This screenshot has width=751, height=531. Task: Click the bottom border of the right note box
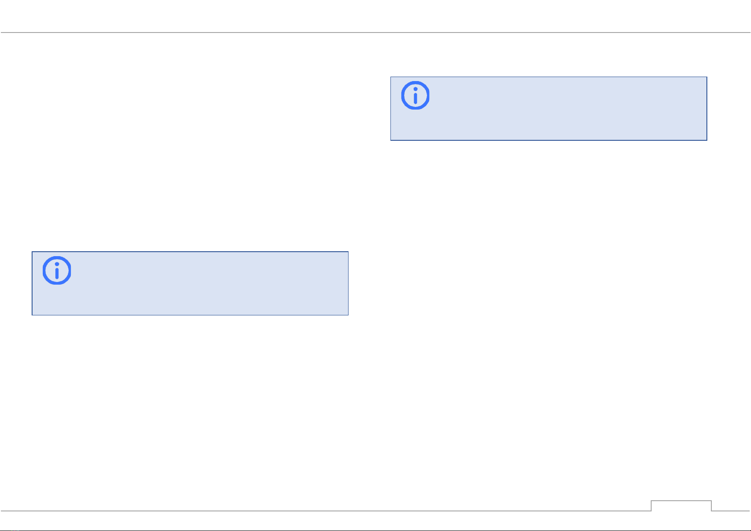[549, 140]
